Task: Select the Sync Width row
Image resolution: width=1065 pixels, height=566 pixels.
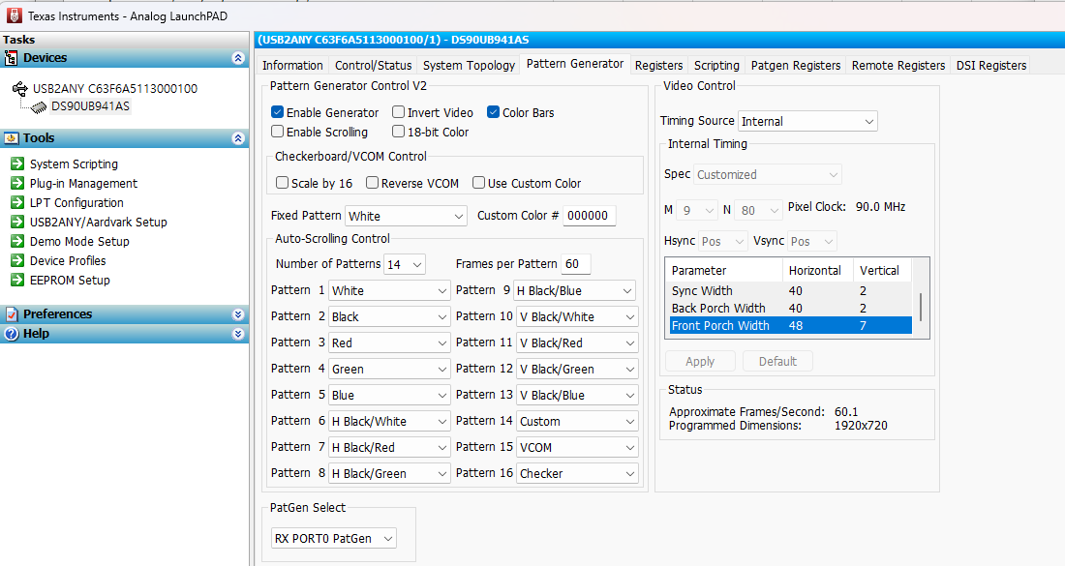Action: tap(791, 290)
